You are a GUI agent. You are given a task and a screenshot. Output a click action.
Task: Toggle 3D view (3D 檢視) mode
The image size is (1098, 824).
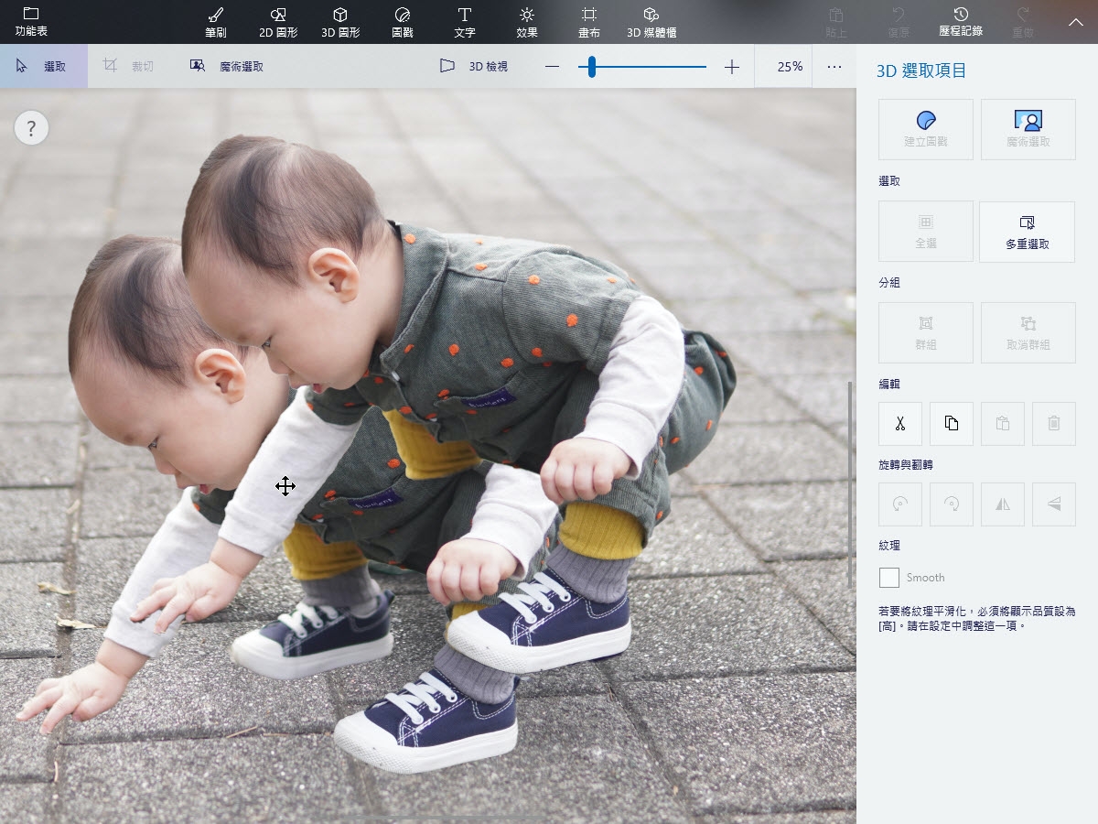(x=474, y=67)
